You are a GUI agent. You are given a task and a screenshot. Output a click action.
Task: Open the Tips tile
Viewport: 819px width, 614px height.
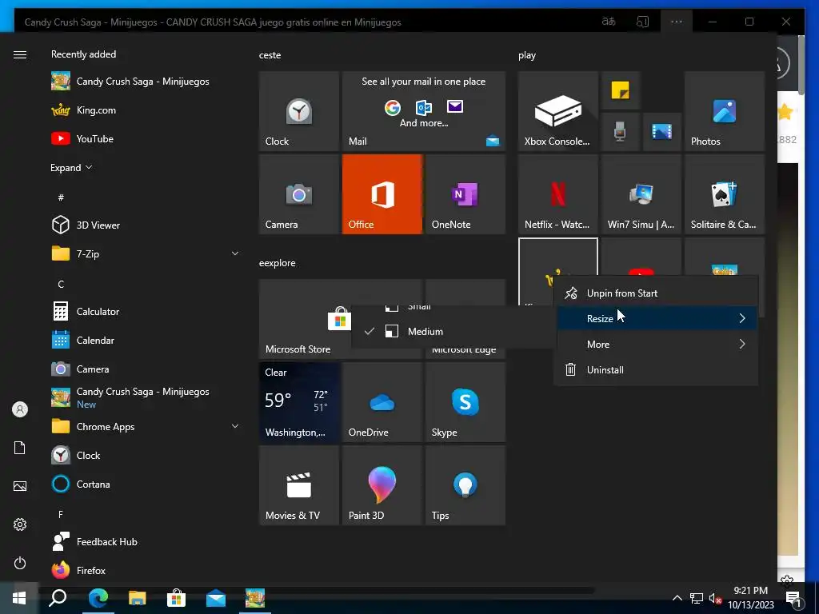point(465,485)
